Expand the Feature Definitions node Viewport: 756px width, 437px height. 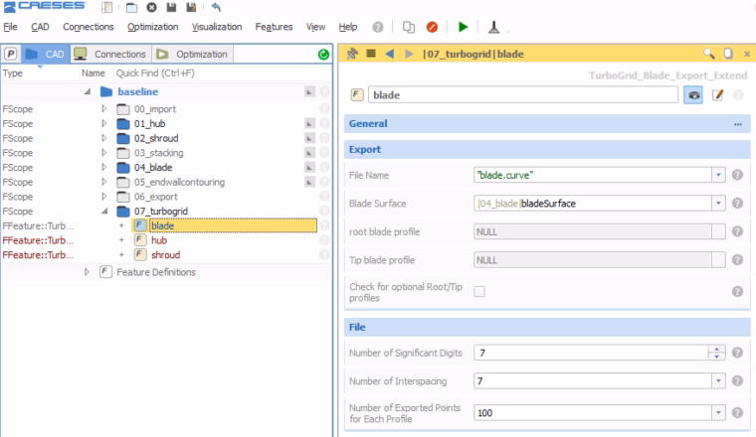[87, 272]
